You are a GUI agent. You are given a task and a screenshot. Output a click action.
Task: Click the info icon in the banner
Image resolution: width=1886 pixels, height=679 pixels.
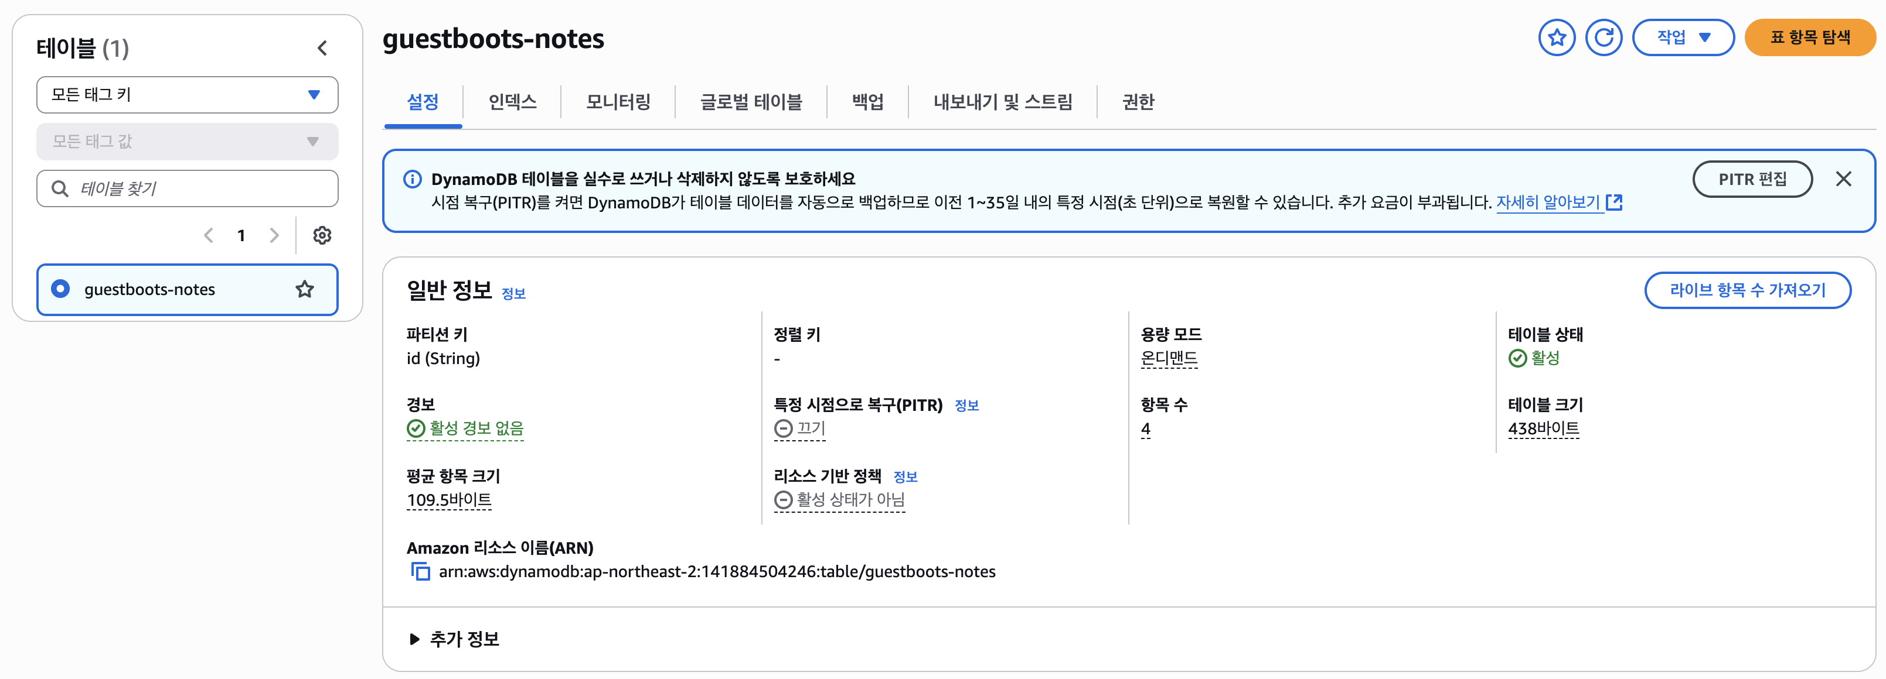click(x=413, y=179)
